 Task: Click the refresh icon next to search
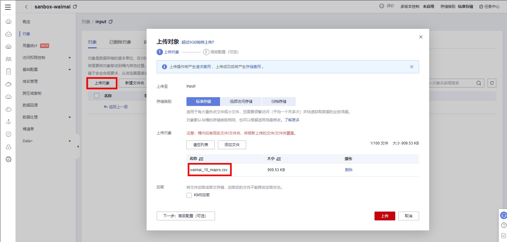pos(492,83)
